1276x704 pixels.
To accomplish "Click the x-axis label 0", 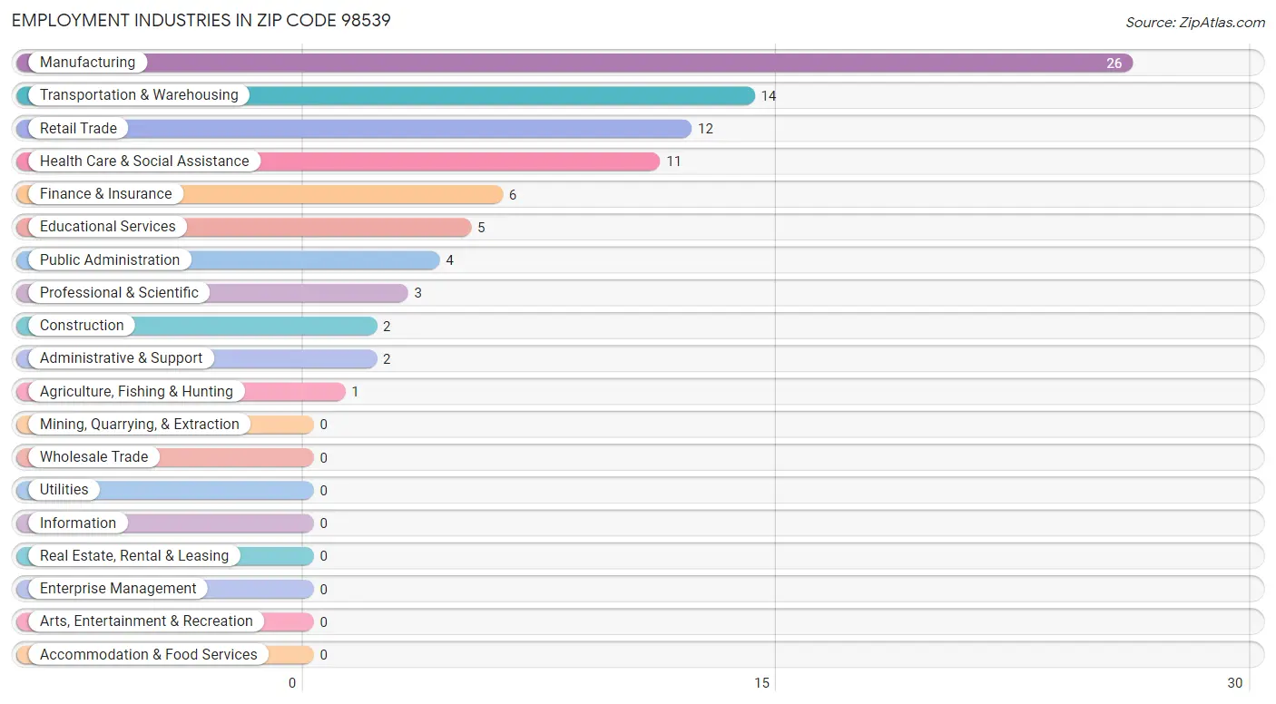I will click(292, 683).
